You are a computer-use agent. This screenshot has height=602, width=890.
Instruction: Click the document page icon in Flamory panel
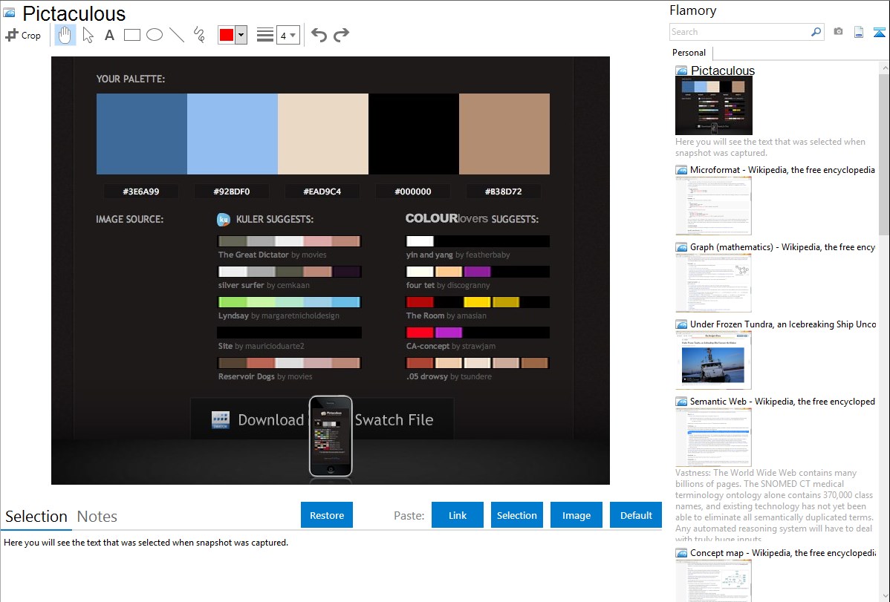pyautogui.click(x=859, y=32)
